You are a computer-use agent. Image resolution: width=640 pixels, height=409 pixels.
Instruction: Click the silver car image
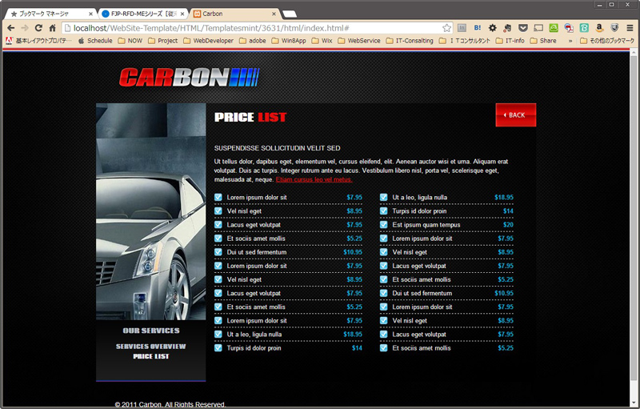[151, 211]
